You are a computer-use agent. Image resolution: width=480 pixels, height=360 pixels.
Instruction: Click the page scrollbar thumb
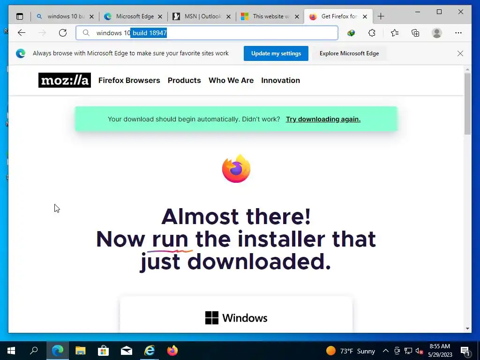click(467, 104)
